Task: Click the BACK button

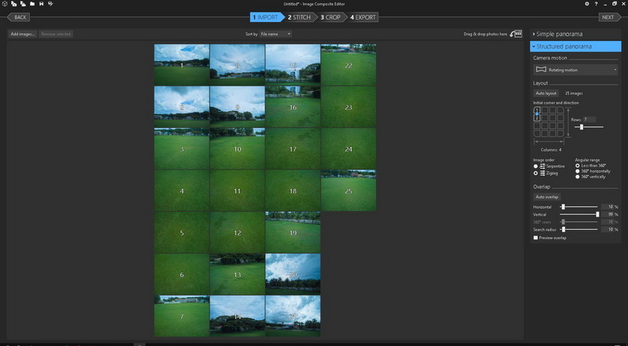Action: tap(18, 17)
